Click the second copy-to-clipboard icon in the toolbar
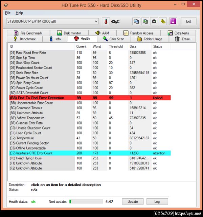 [x=145, y=21]
